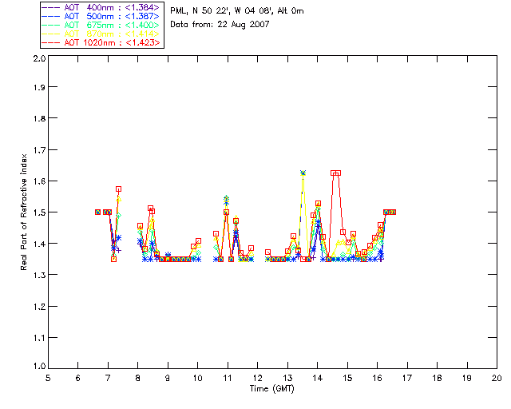Click the 'Data from: 22 Aug 2007' text
This screenshot has height=409, width=511.
click(220, 25)
